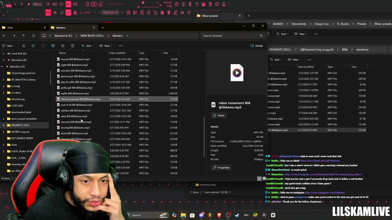
Task: Click FL Studio microphone recording icon
Action: [190, 4]
